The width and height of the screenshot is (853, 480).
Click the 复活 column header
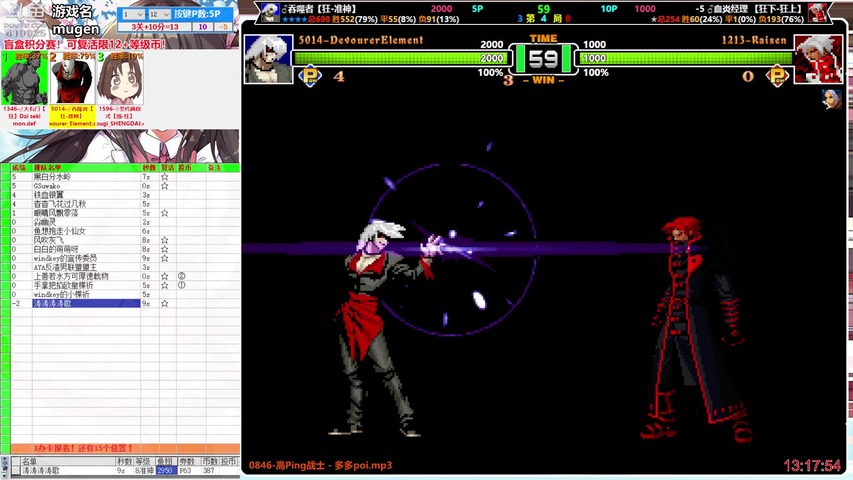[168, 168]
